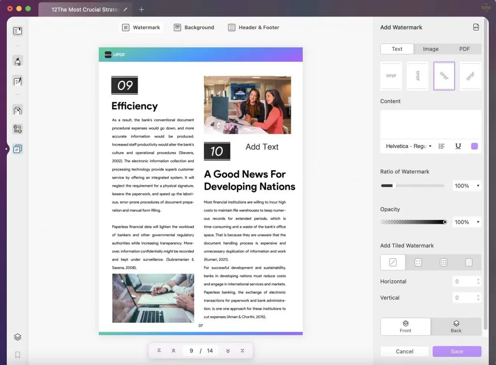Click the Cancel button
The width and height of the screenshot is (496, 365).
pyautogui.click(x=404, y=351)
